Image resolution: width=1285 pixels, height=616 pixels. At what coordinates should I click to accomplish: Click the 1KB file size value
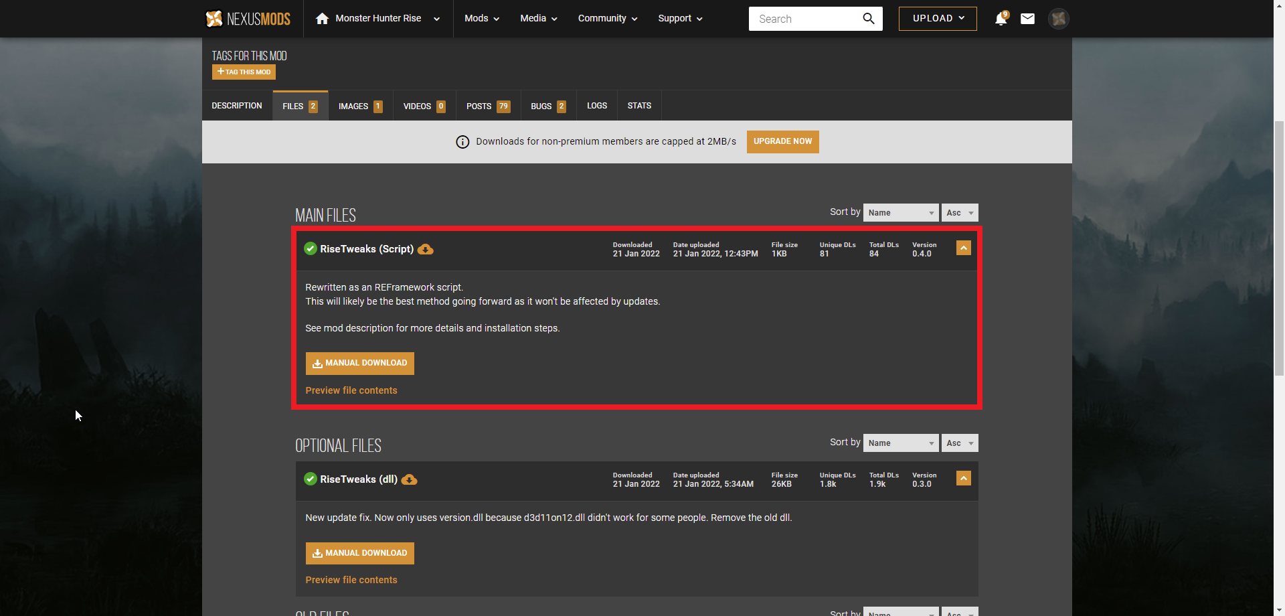point(779,254)
